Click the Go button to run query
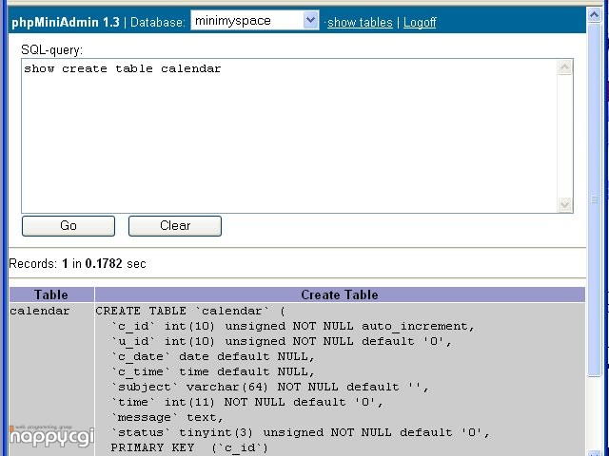This screenshot has width=609, height=456. [69, 226]
